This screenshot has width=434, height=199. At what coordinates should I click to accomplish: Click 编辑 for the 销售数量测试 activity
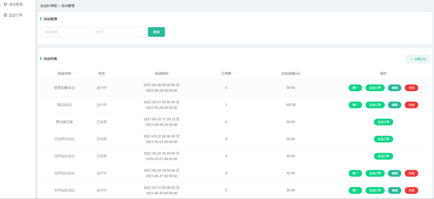394,88
